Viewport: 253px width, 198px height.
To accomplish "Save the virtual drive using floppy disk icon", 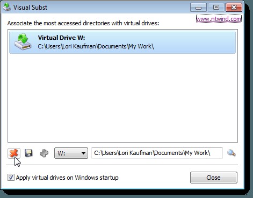I will [x=28, y=153].
